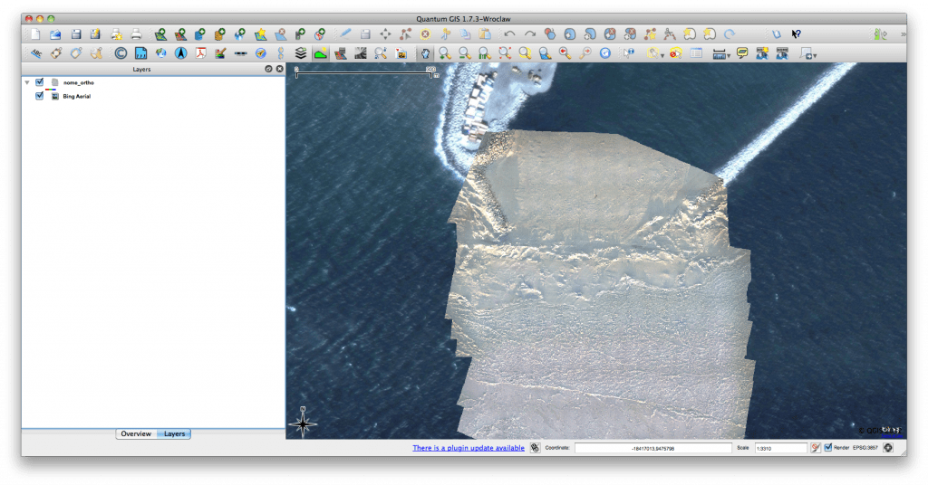The height and width of the screenshot is (485, 928).
Task: Click Zoom to Selection icon
Action: tap(525, 53)
